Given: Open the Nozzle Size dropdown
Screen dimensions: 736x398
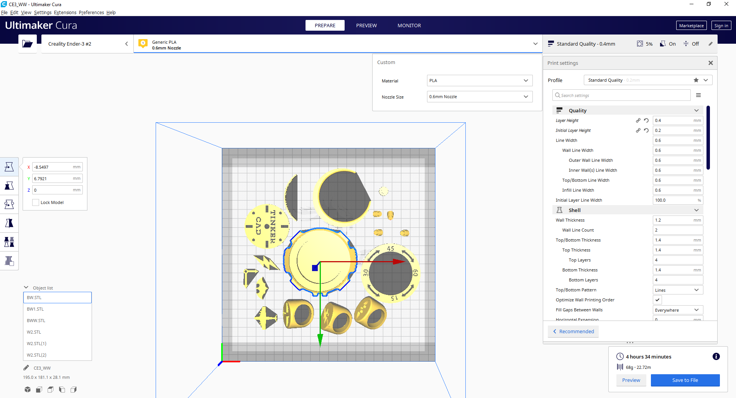Looking at the screenshot, I should (x=480, y=97).
